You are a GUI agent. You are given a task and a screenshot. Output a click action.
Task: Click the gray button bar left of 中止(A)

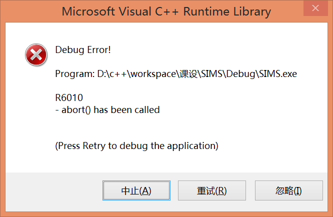(54, 190)
